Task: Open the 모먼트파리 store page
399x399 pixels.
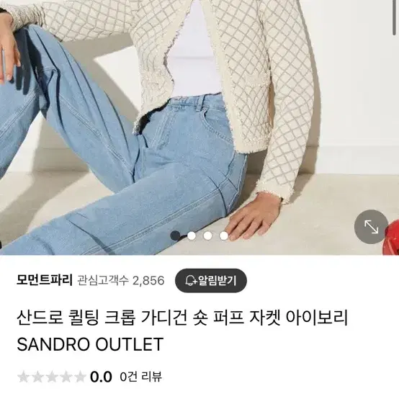Action: tap(45, 280)
